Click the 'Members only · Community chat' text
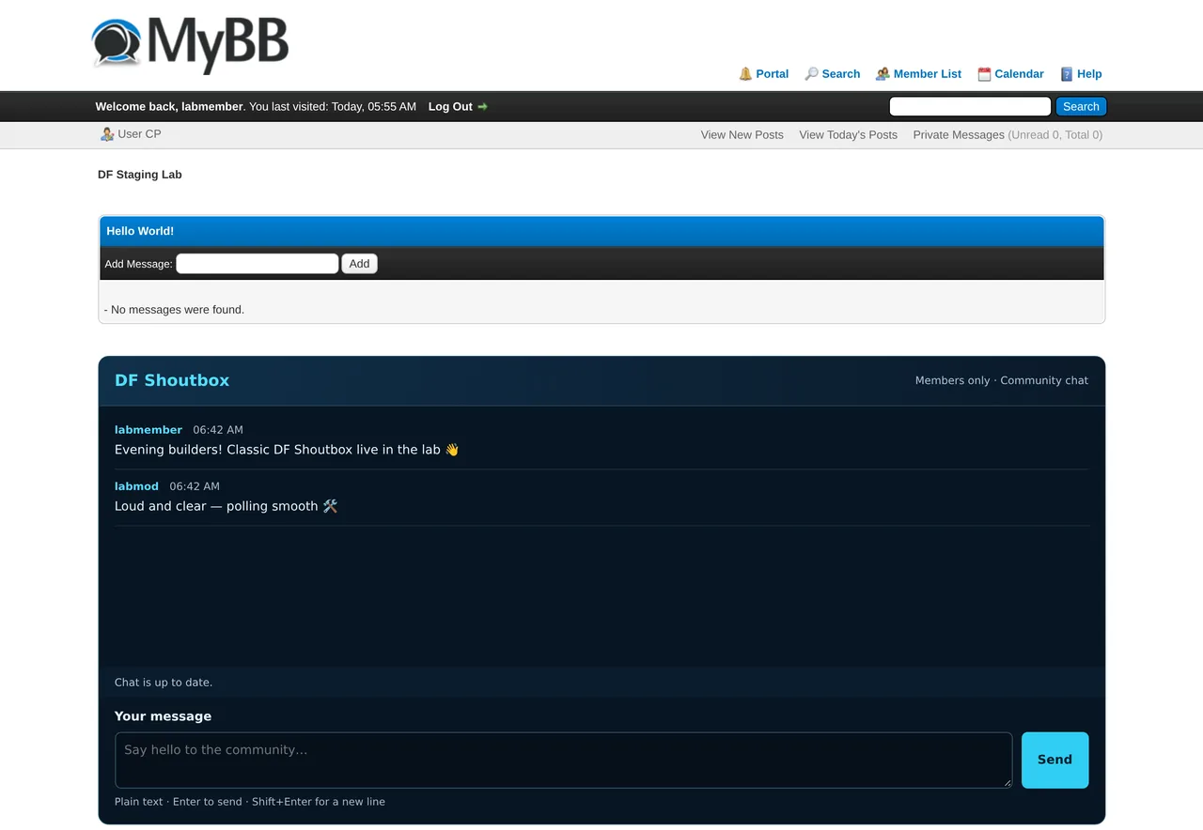 pos(1002,380)
